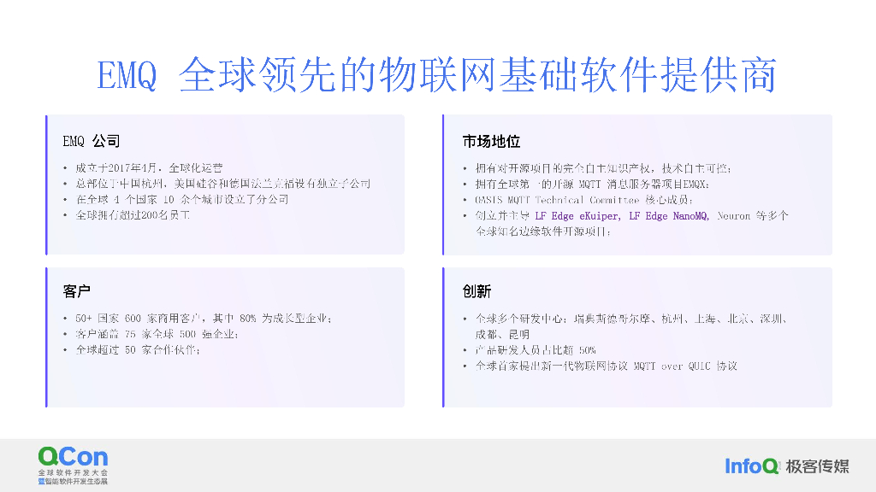Click the purple text "LF Edge eKuiper"
Screen dimensions: 876x492
(x=577, y=216)
